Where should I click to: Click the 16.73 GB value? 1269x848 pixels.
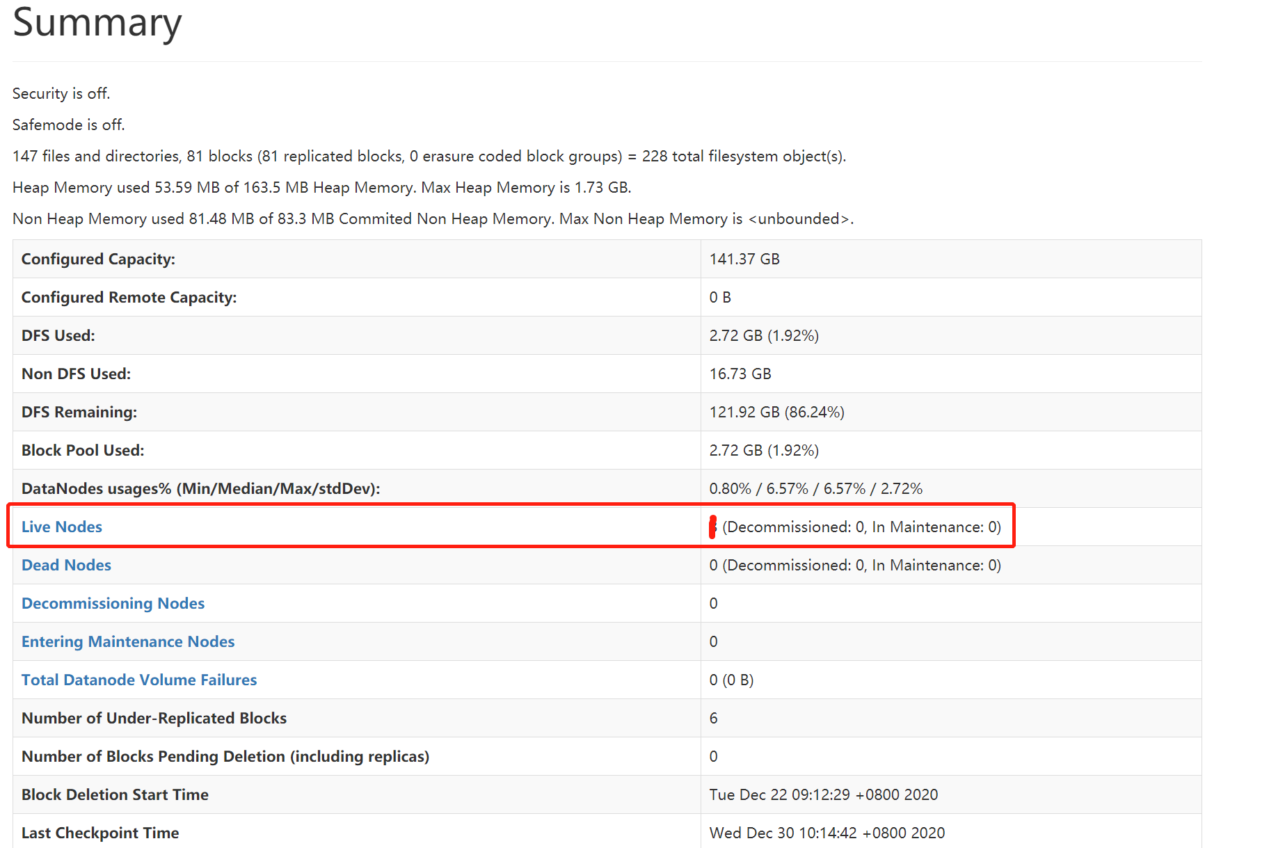(x=740, y=374)
